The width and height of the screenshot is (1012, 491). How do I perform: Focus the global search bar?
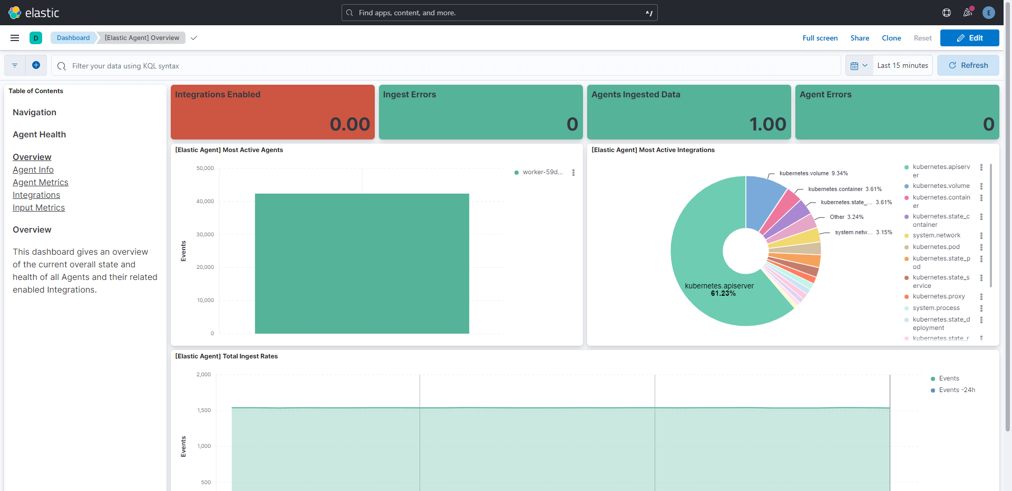coord(499,13)
